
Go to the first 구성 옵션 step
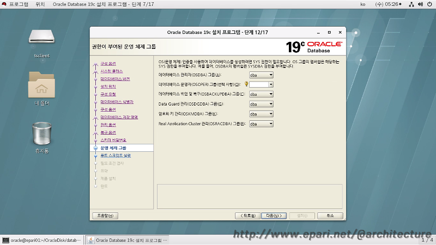coord(108,64)
